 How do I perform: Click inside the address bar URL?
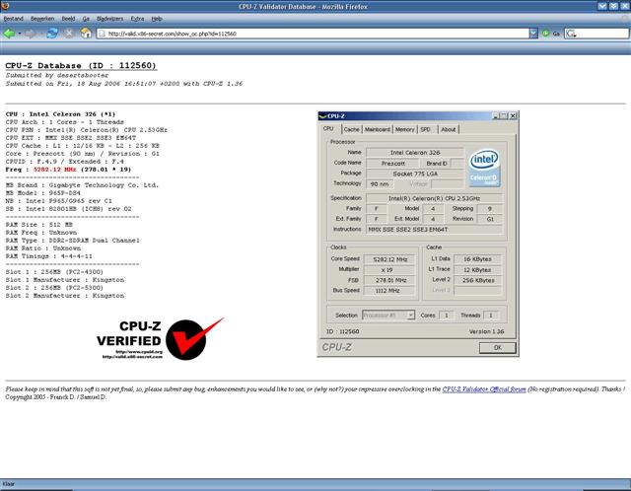(314, 34)
